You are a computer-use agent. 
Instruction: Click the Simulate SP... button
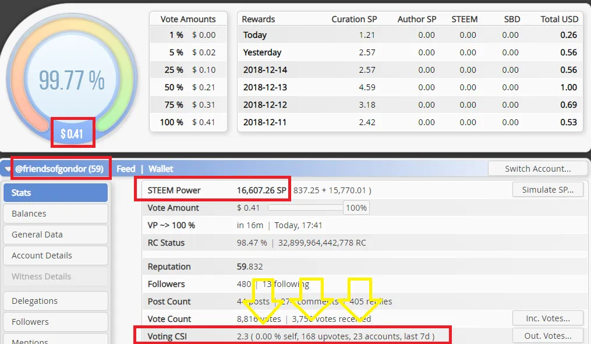coord(548,190)
